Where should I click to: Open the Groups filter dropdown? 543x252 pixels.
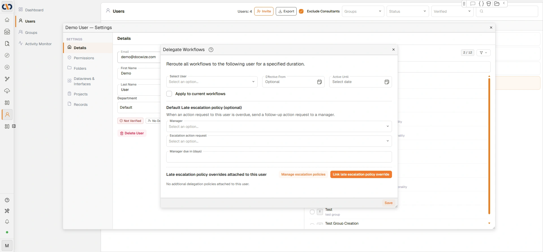(x=363, y=11)
